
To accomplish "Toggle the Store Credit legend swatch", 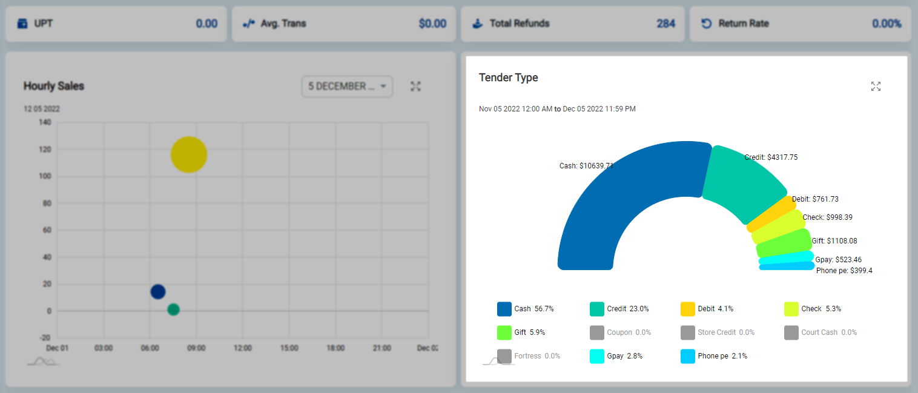I will pyautogui.click(x=688, y=332).
